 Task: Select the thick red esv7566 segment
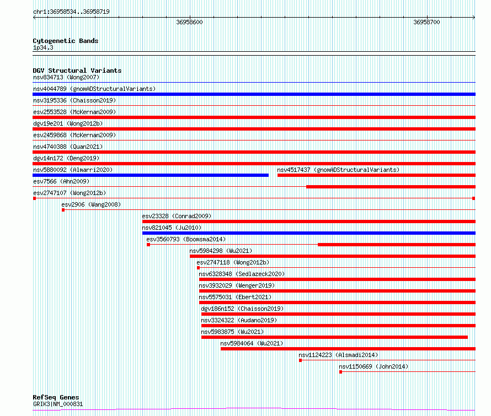(391, 187)
